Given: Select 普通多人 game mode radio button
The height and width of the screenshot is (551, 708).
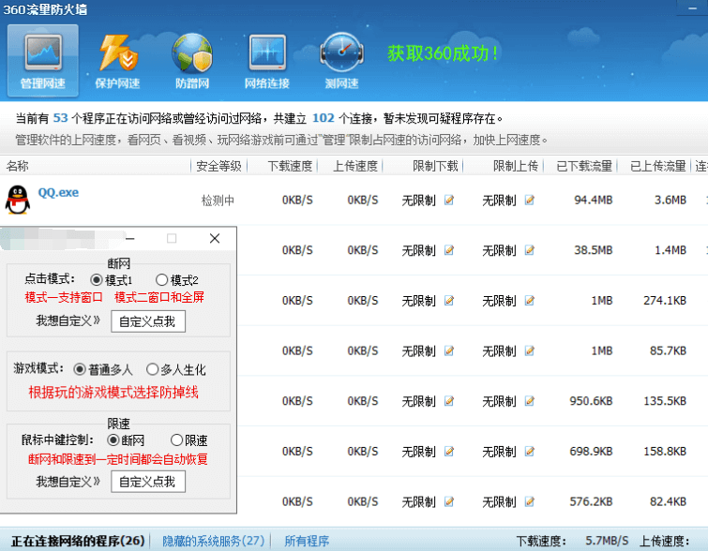Looking at the screenshot, I should click(80, 370).
